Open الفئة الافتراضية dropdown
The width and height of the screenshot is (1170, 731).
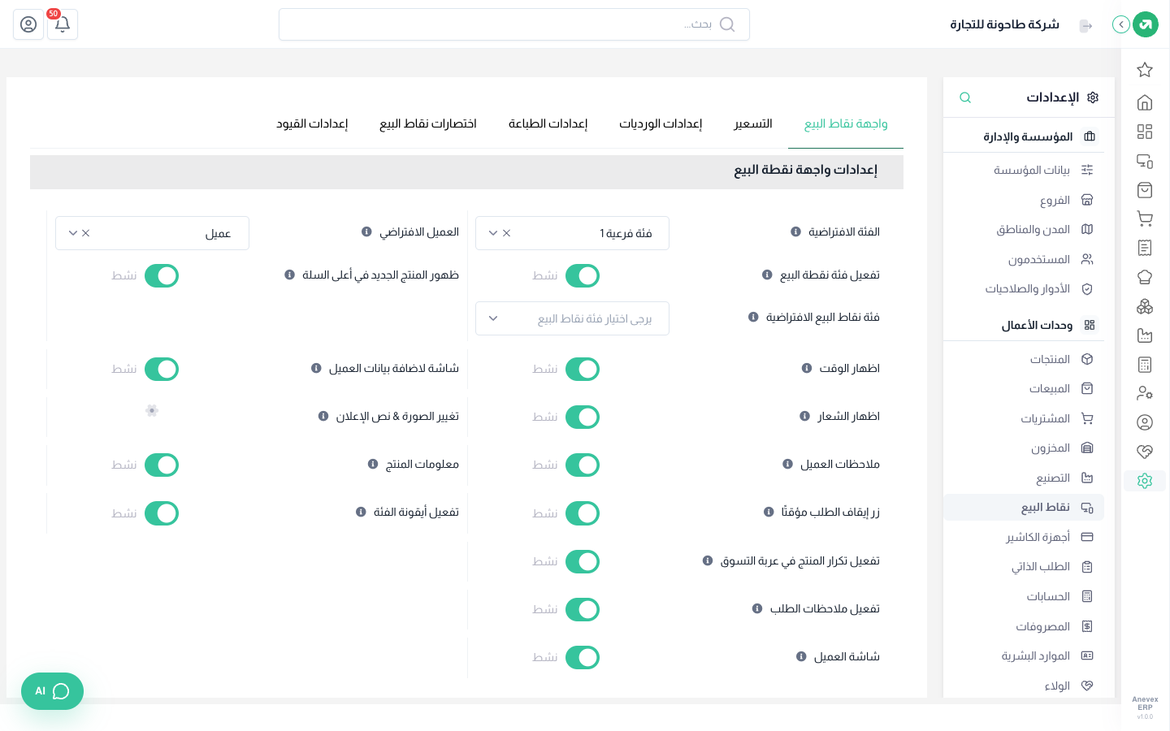tap(572, 233)
